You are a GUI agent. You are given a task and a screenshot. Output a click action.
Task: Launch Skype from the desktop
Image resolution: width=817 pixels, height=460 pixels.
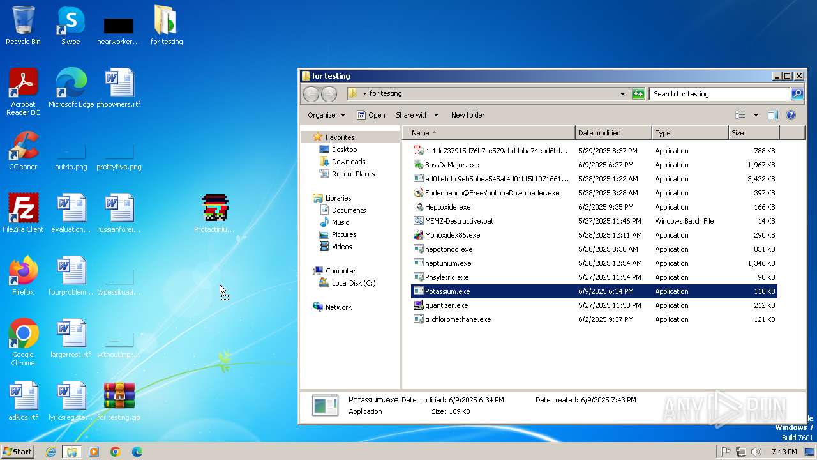pos(70,26)
